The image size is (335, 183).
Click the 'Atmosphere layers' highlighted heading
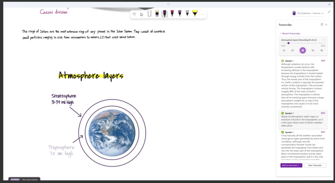91,76
